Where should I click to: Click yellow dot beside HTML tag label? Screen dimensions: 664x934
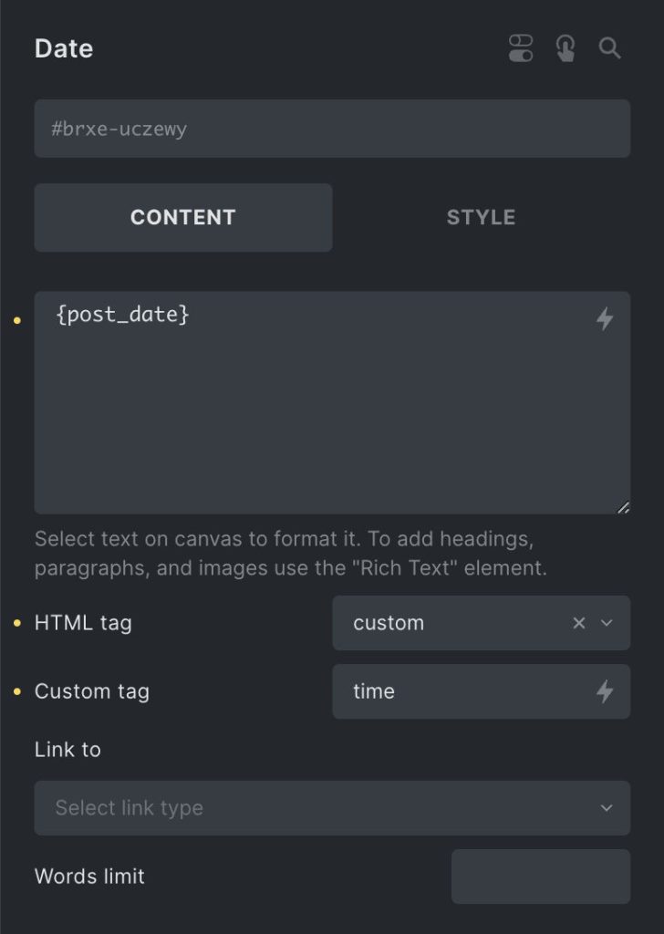pyautogui.click(x=17, y=624)
